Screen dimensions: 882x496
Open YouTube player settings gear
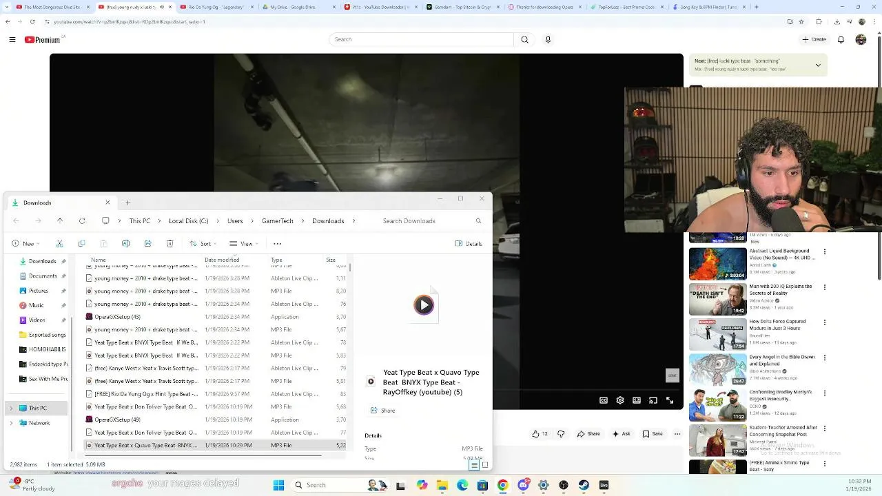click(x=620, y=400)
